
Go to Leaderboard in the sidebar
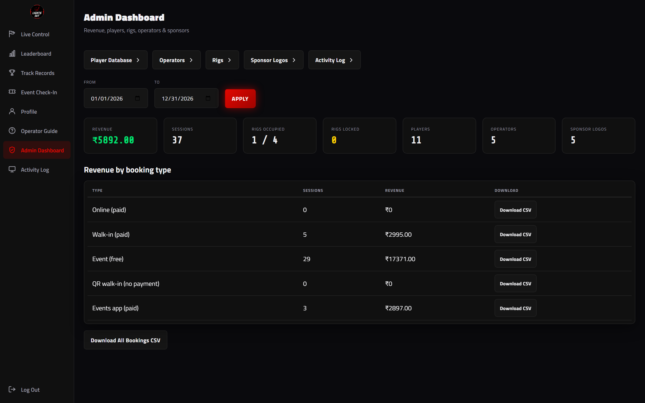point(37,54)
